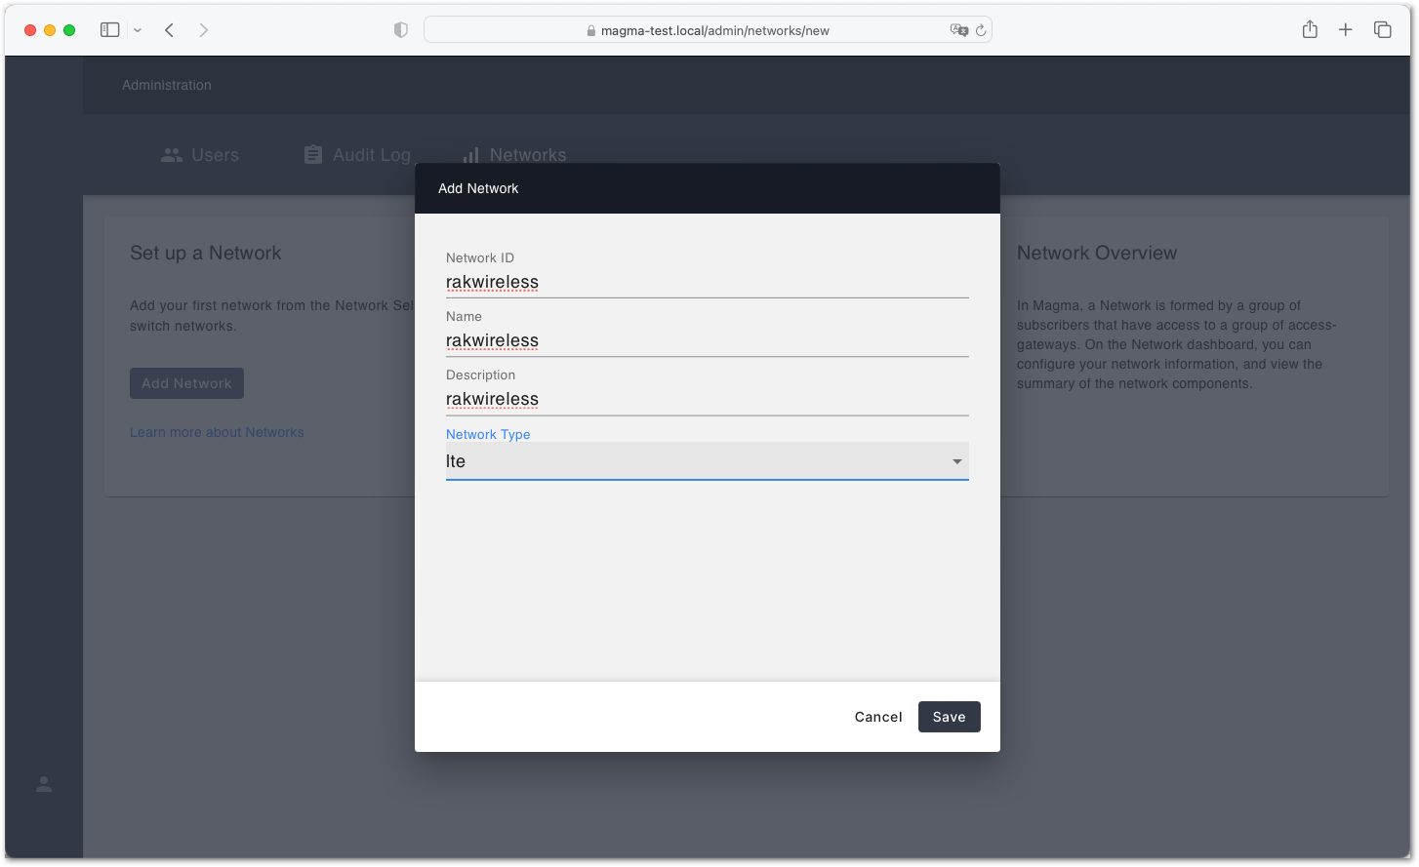This screenshot has width=1419, height=867.
Task: Click the Networks bar chart icon
Action: (x=471, y=155)
